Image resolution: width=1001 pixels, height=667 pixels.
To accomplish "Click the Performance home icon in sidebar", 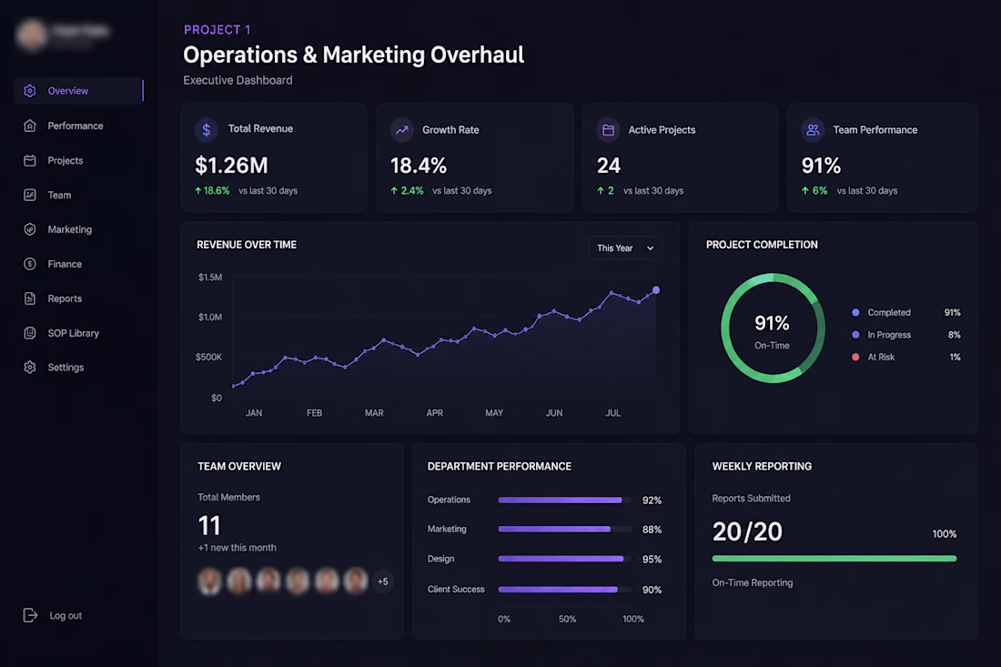I will pyautogui.click(x=30, y=126).
